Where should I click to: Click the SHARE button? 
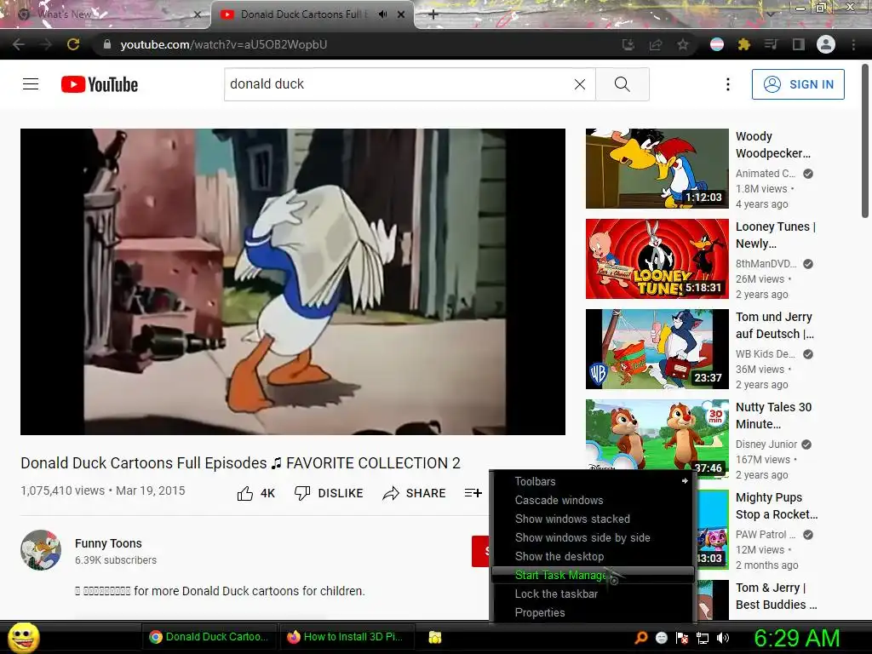tap(415, 493)
